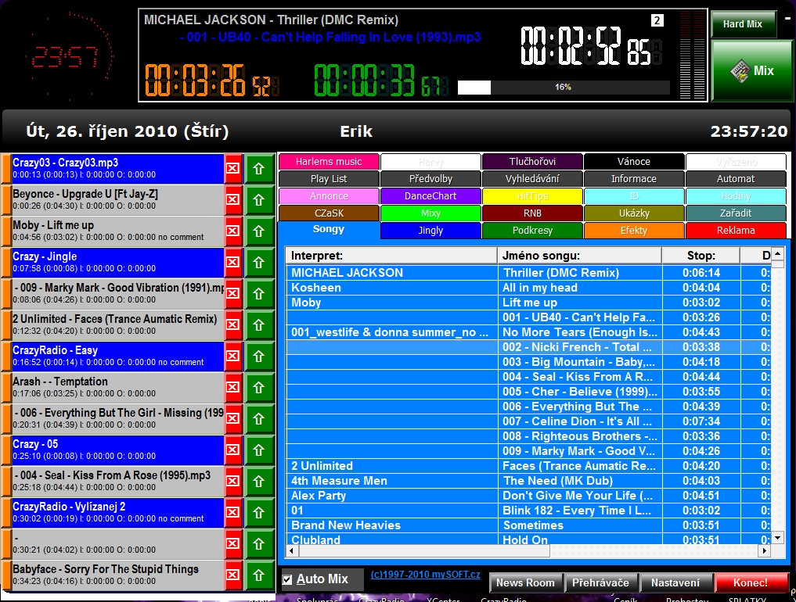Delete 2 Unlimited - Faces queue item
The width and height of the screenshot is (796, 602).
click(x=233, y=325)
